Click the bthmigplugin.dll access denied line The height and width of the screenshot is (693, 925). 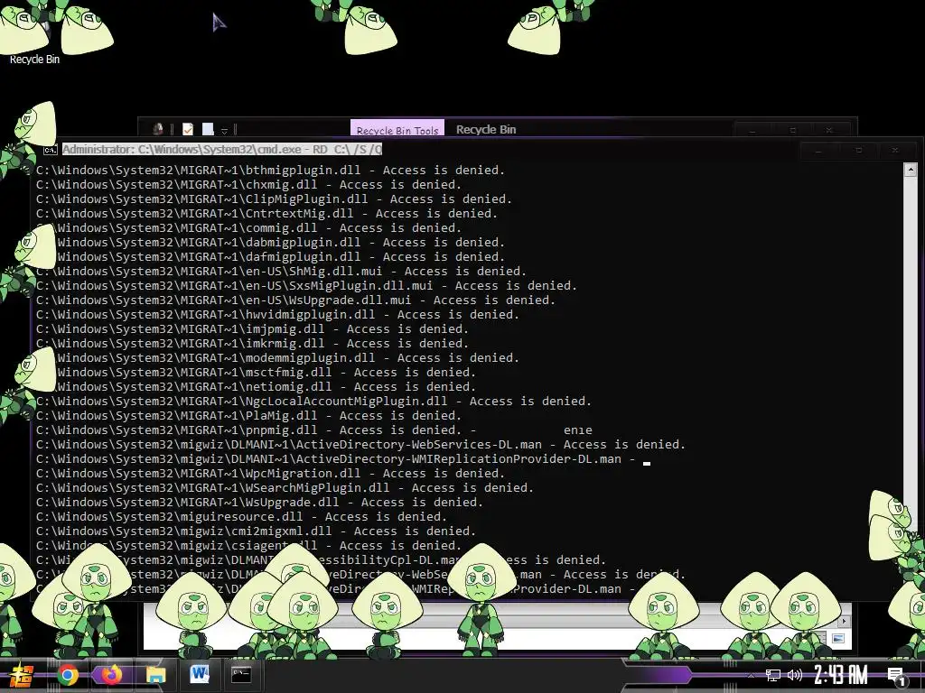(x=270, y=171)
